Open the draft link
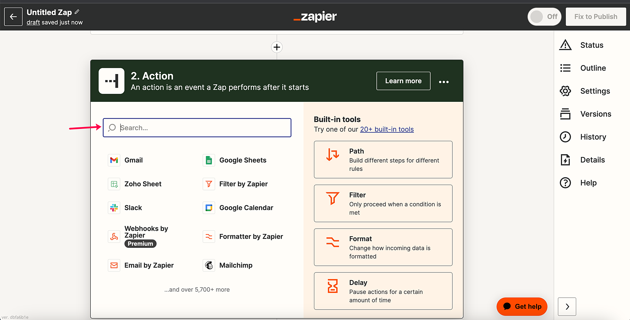The height and width of the screenshot is (320, 630). 33,22
